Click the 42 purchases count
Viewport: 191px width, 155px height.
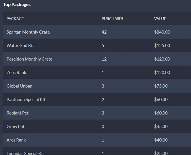104,32
